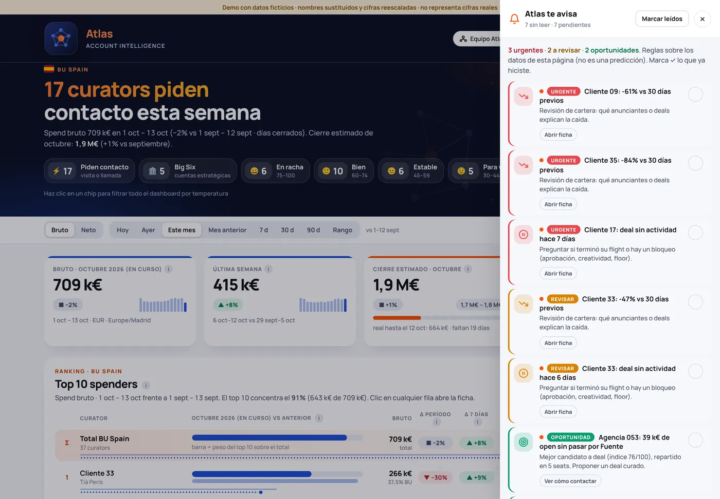Image resolution: width=720 pixels, height=499 pixels.
Task: Select the 30 d period tab
Action: (287, 230)
